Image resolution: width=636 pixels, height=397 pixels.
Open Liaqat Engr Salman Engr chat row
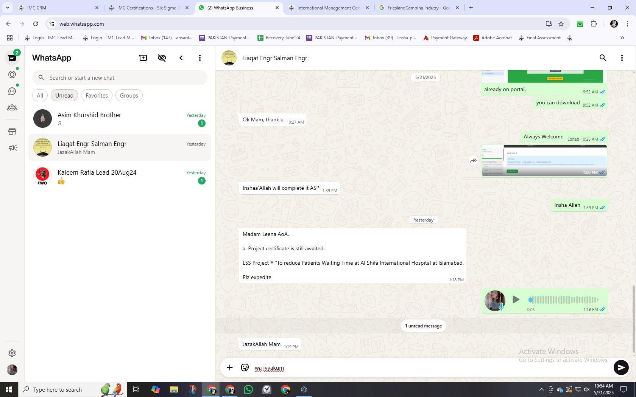point(120,147)
